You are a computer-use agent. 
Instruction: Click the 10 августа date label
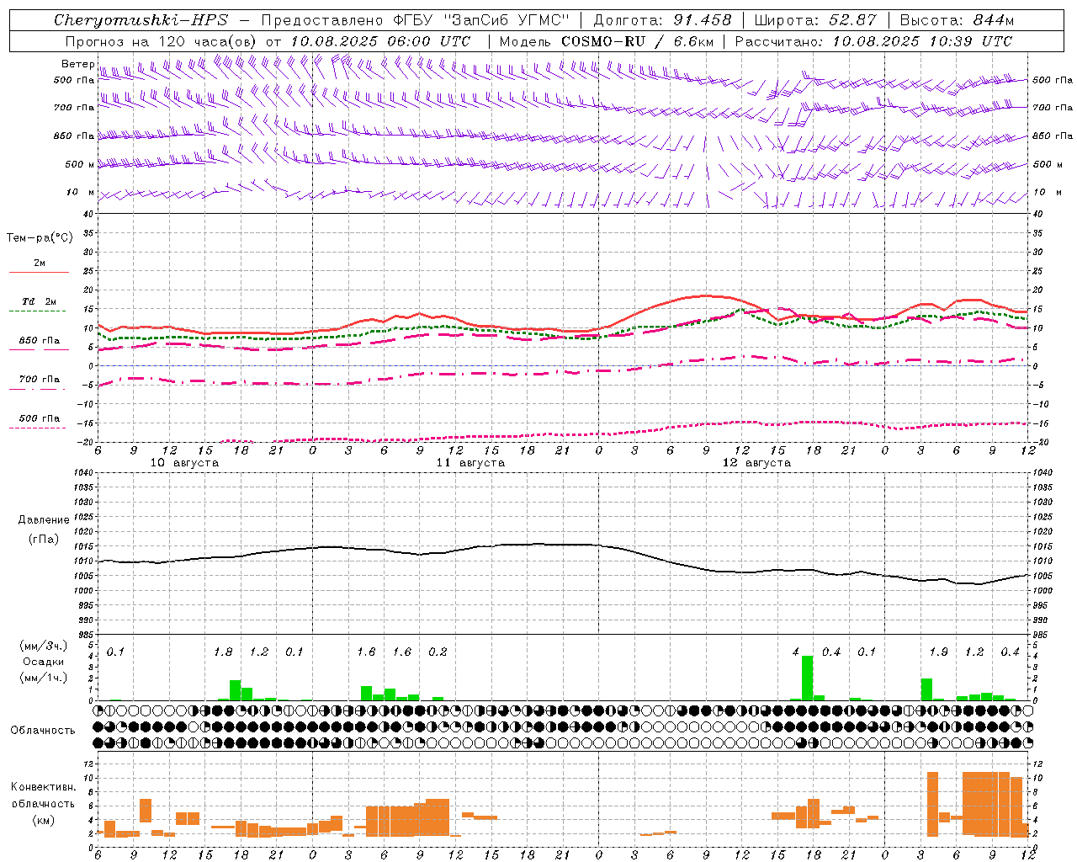click(184, 463)
